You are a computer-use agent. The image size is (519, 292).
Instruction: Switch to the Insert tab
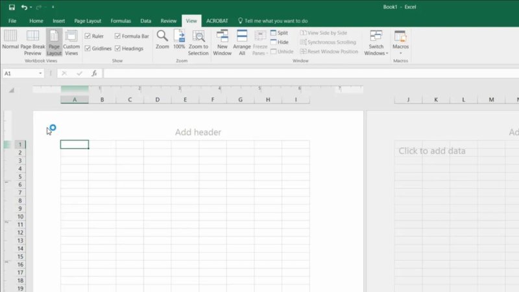58,21
